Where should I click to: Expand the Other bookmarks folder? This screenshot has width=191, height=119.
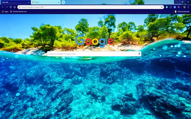click(182, 12)
